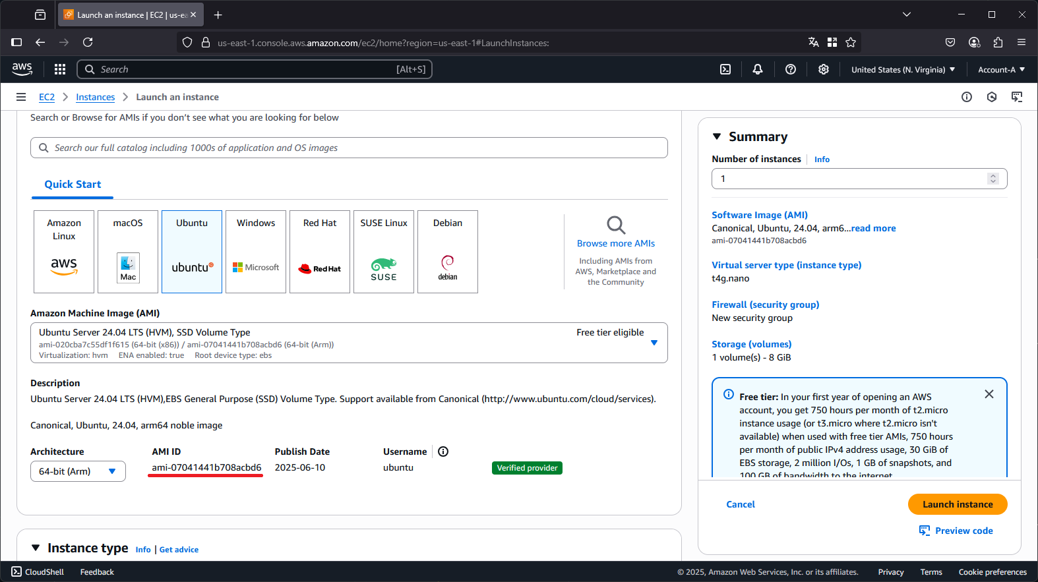This screenshot has width=1038, height=582.
Task: Dismiss the Free tier notice
Action: pos(989,394)
